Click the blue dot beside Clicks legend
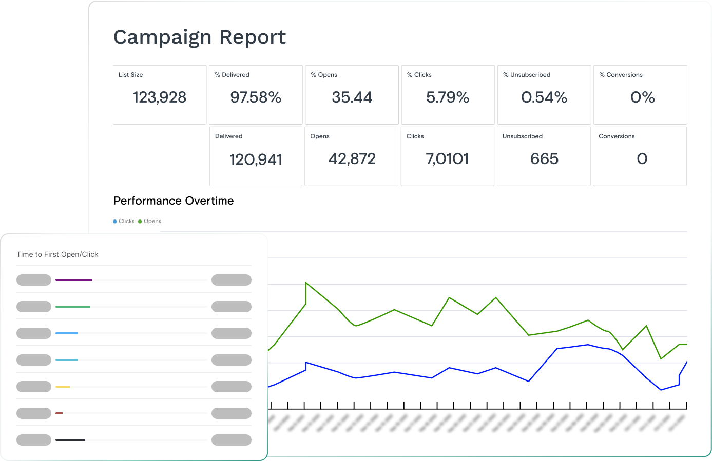 [x=115, y=222]
